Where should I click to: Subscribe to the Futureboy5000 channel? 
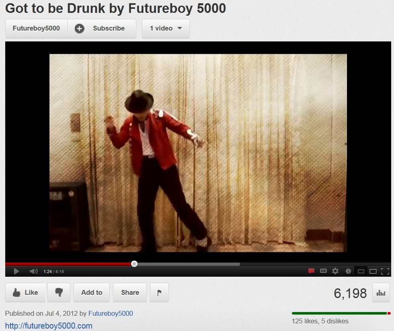[x=102, y=29]
